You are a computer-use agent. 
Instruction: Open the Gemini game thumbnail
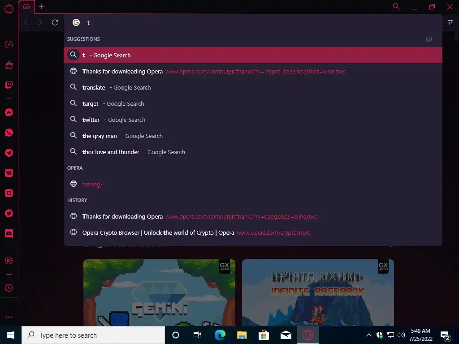coord(159,292)
